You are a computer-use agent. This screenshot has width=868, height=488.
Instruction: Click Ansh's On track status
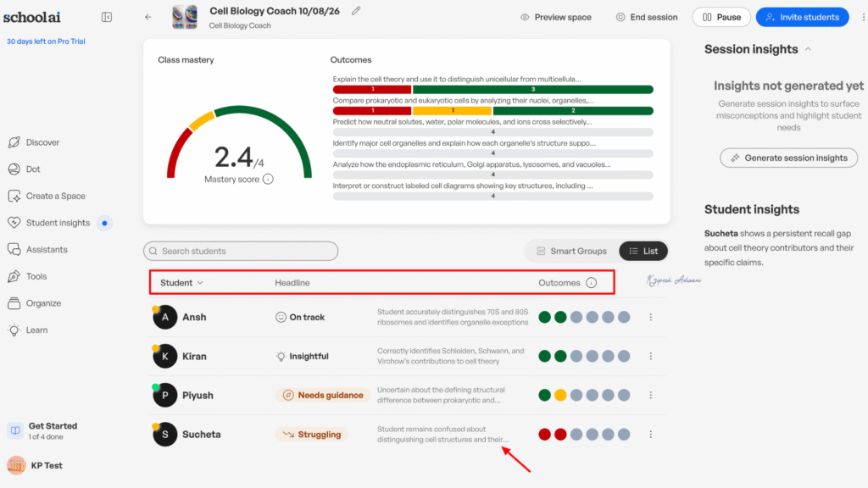pyautogui.click(x=300, y=317)
